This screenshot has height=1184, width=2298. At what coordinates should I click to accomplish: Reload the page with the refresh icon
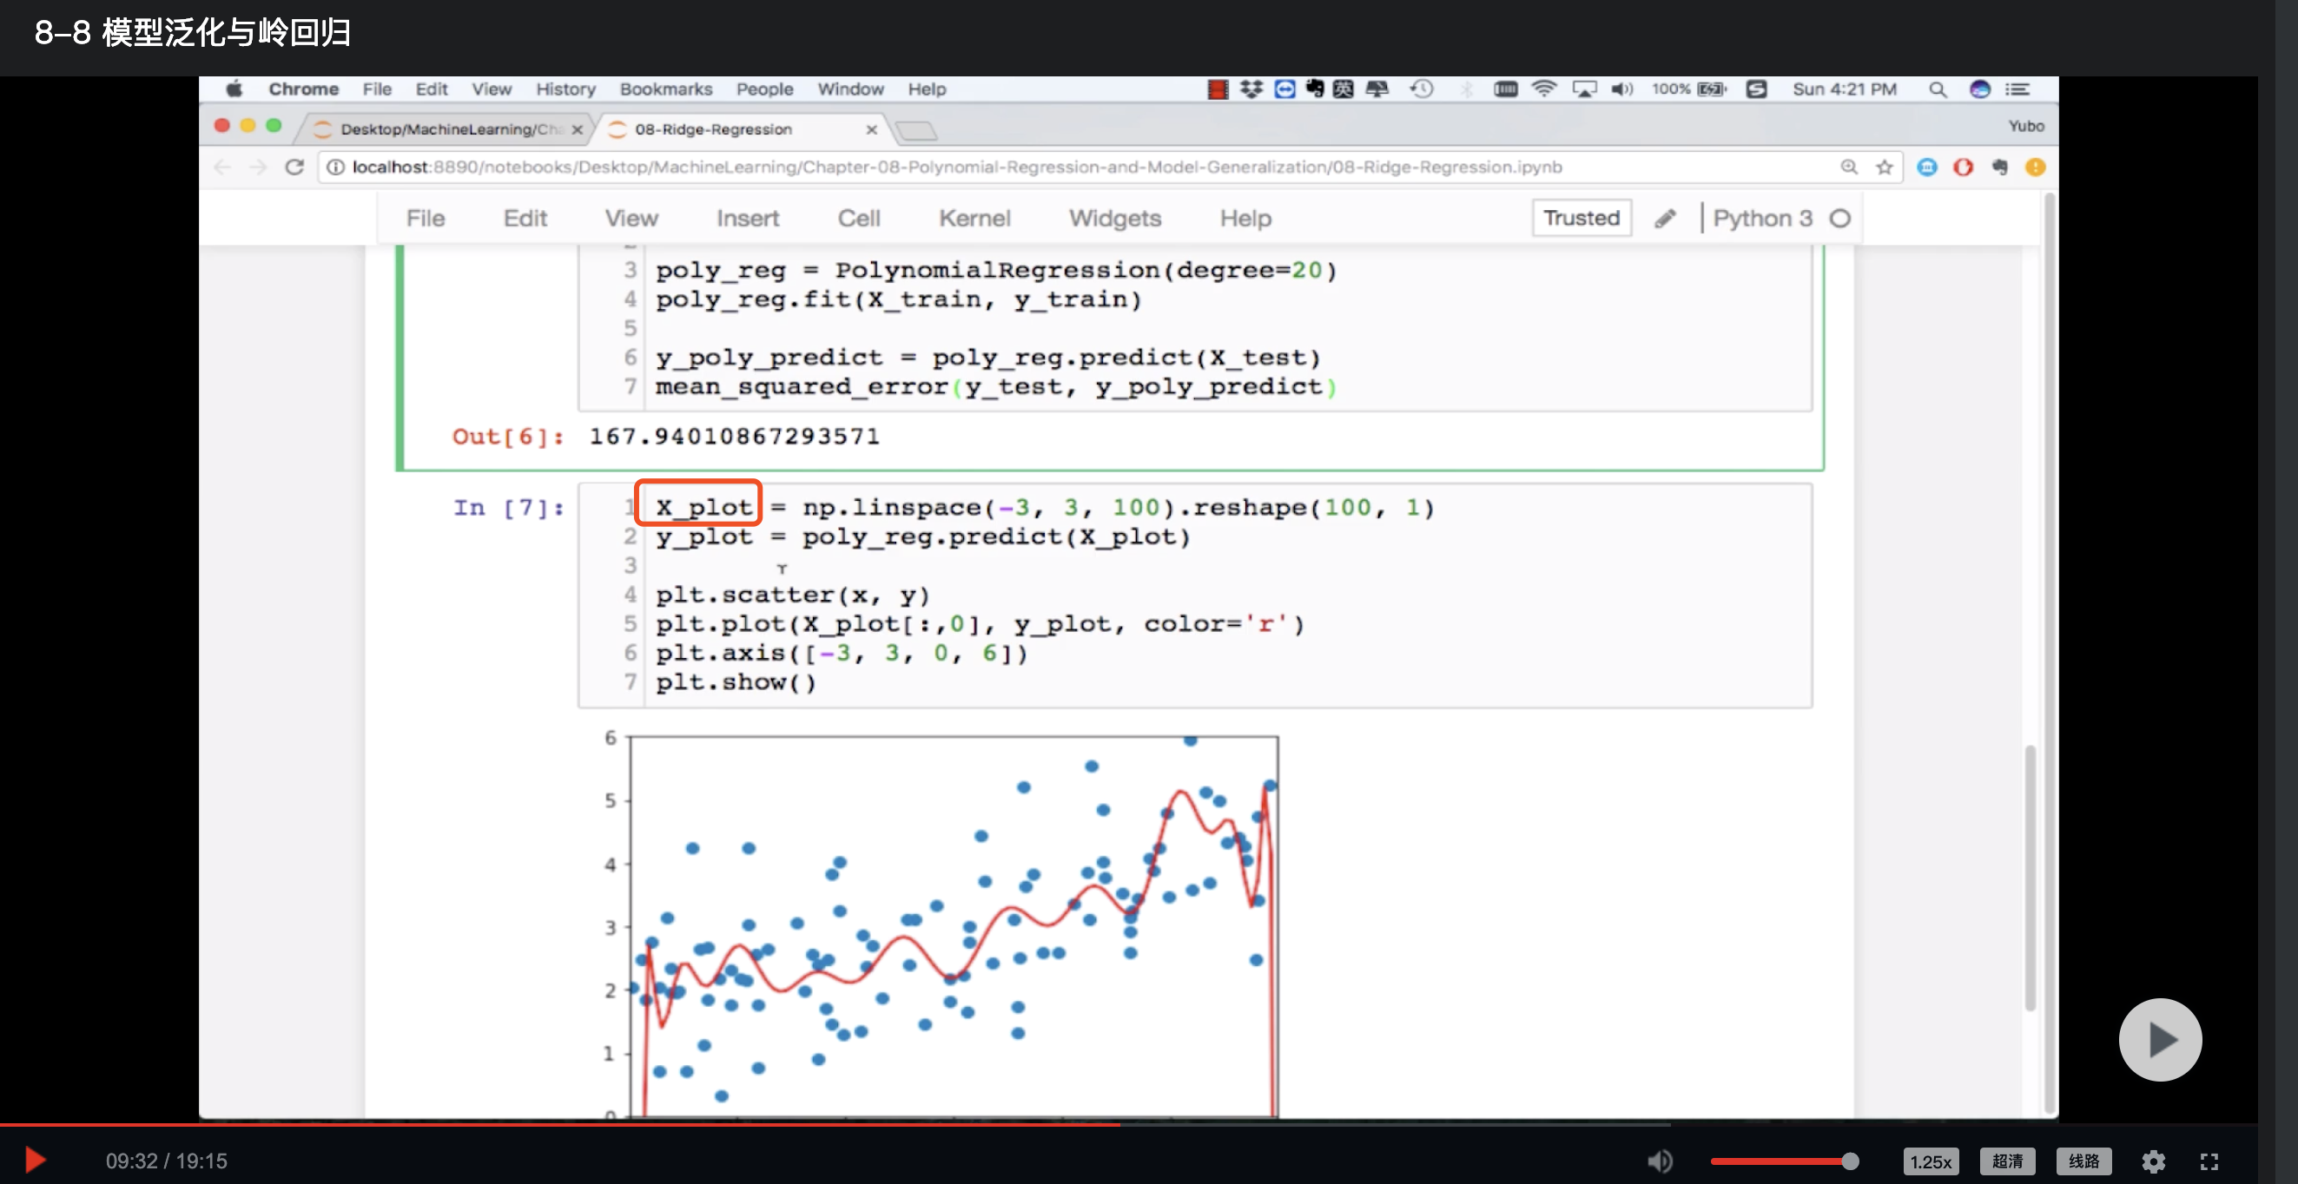pos(294,167)
